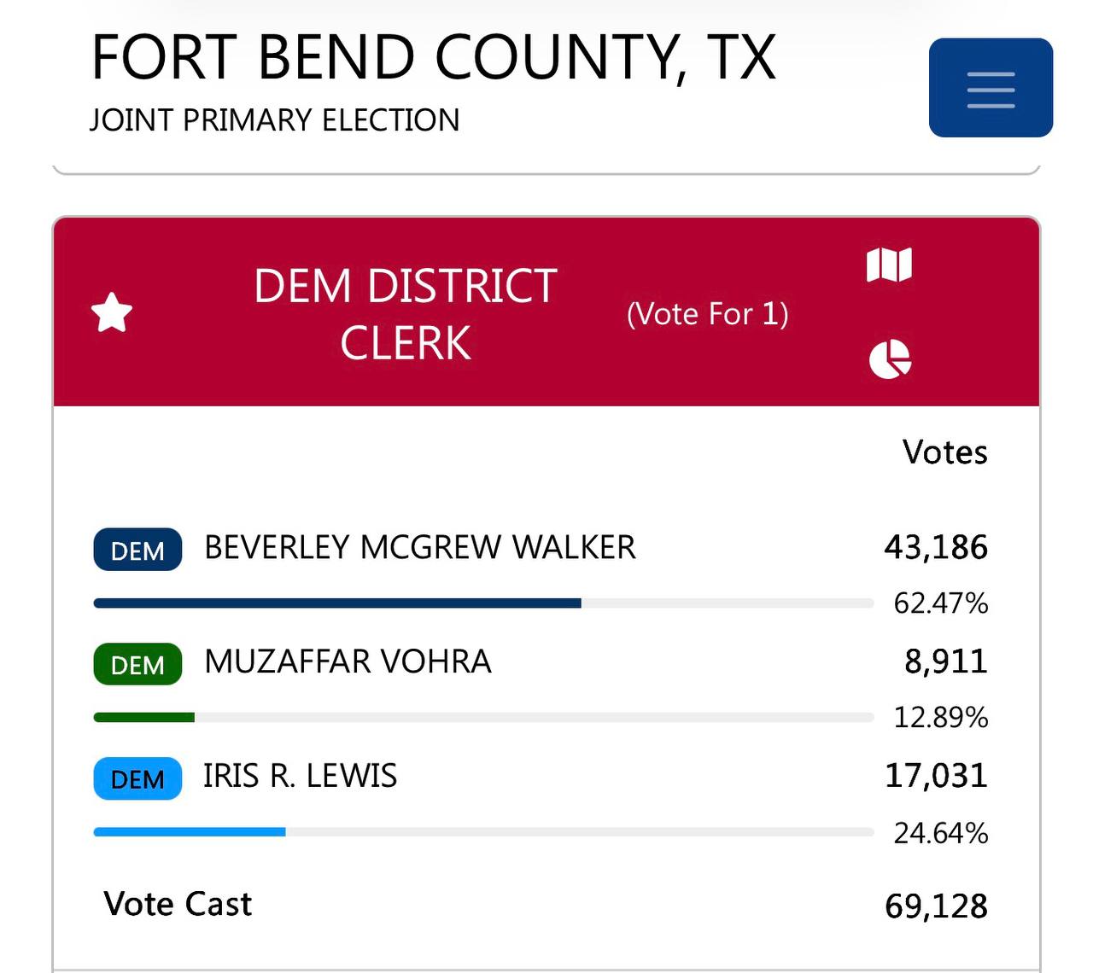This screenshot has width=1093, height=973.
Task: Click the DEM badge next to Beverley McGrew Walker
Action: [137, 550]
